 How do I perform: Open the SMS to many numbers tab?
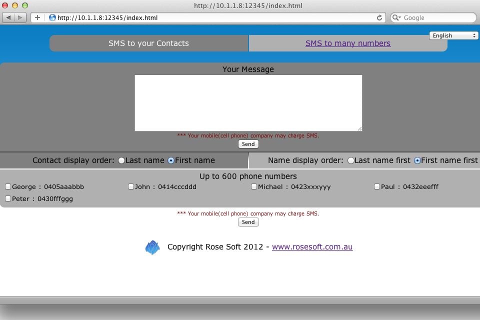click(x=348, y=43)
